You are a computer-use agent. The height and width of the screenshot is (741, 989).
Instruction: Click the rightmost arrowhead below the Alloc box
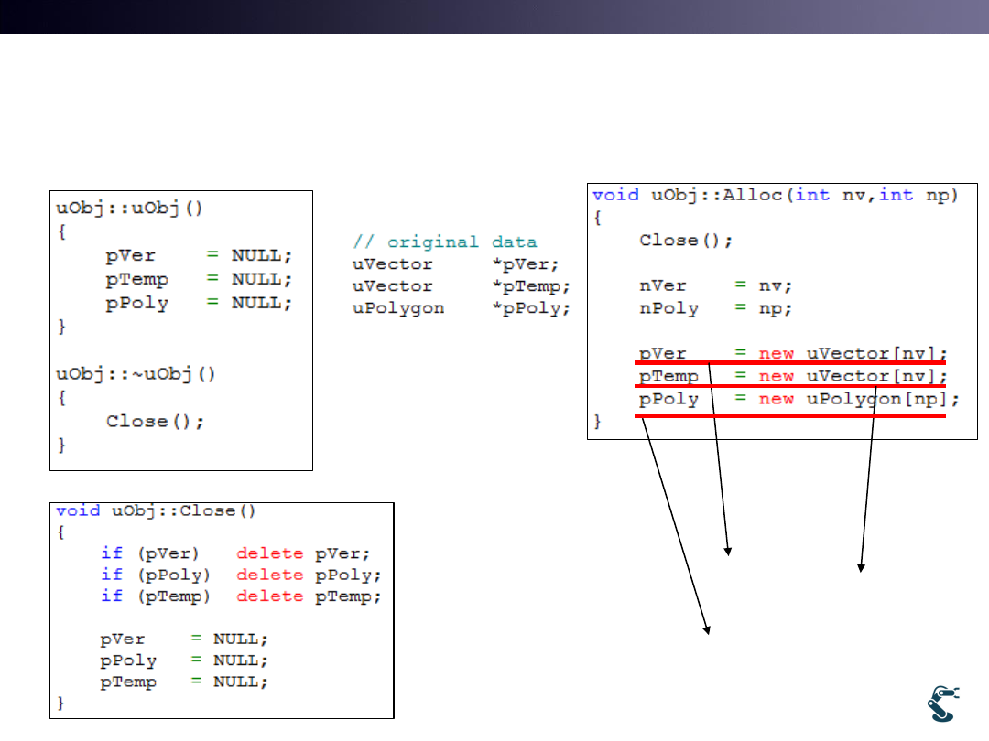coord(860,568)
